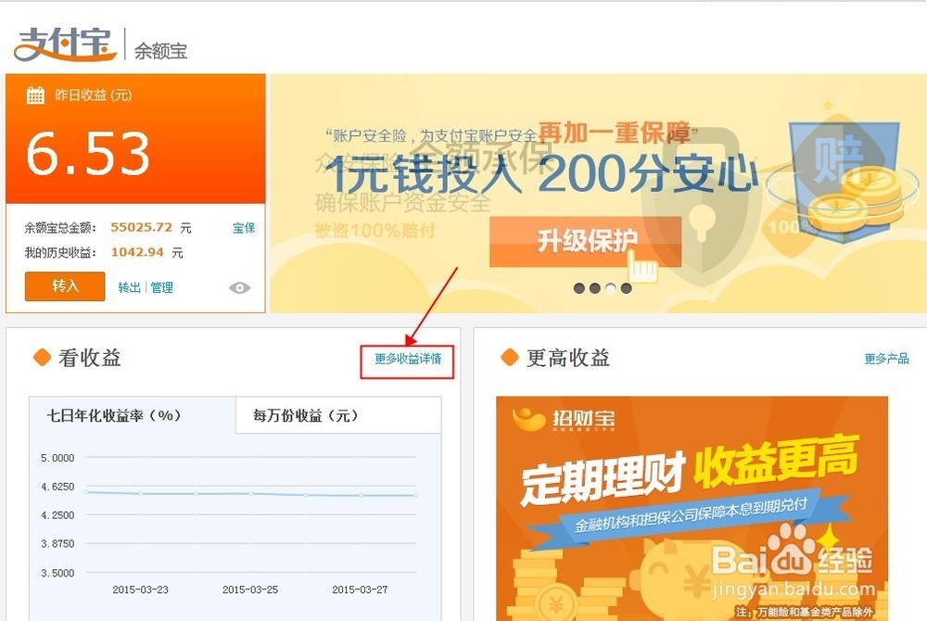Click yesterday's earnings 6.53 figure
This screenshot has width=927, height=621.
pyautogui.click(x=88, y=154)
